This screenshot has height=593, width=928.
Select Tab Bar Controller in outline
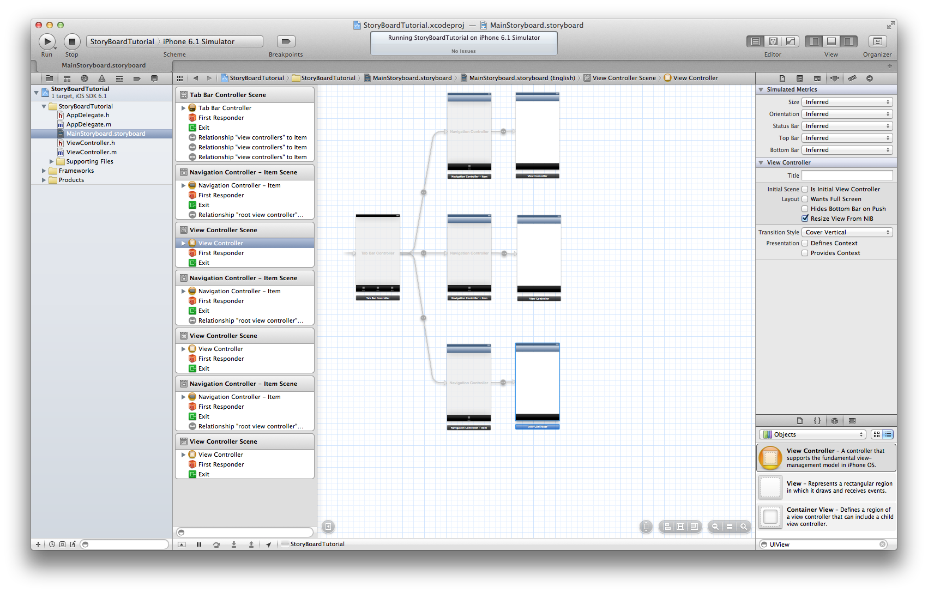pyautogui.click(x=225, y=108)
